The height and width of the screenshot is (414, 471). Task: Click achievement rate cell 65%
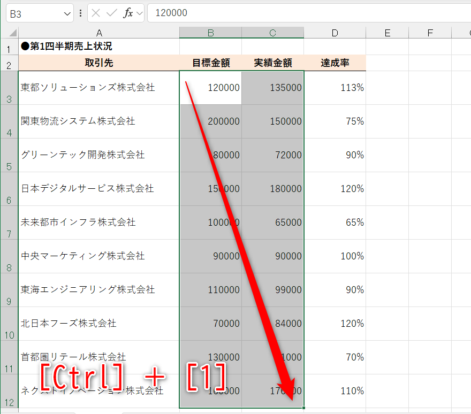click(335, 223)
